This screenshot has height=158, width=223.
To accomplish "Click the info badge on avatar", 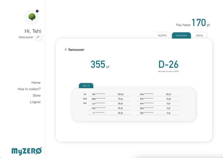I will (x=37, y=11).
